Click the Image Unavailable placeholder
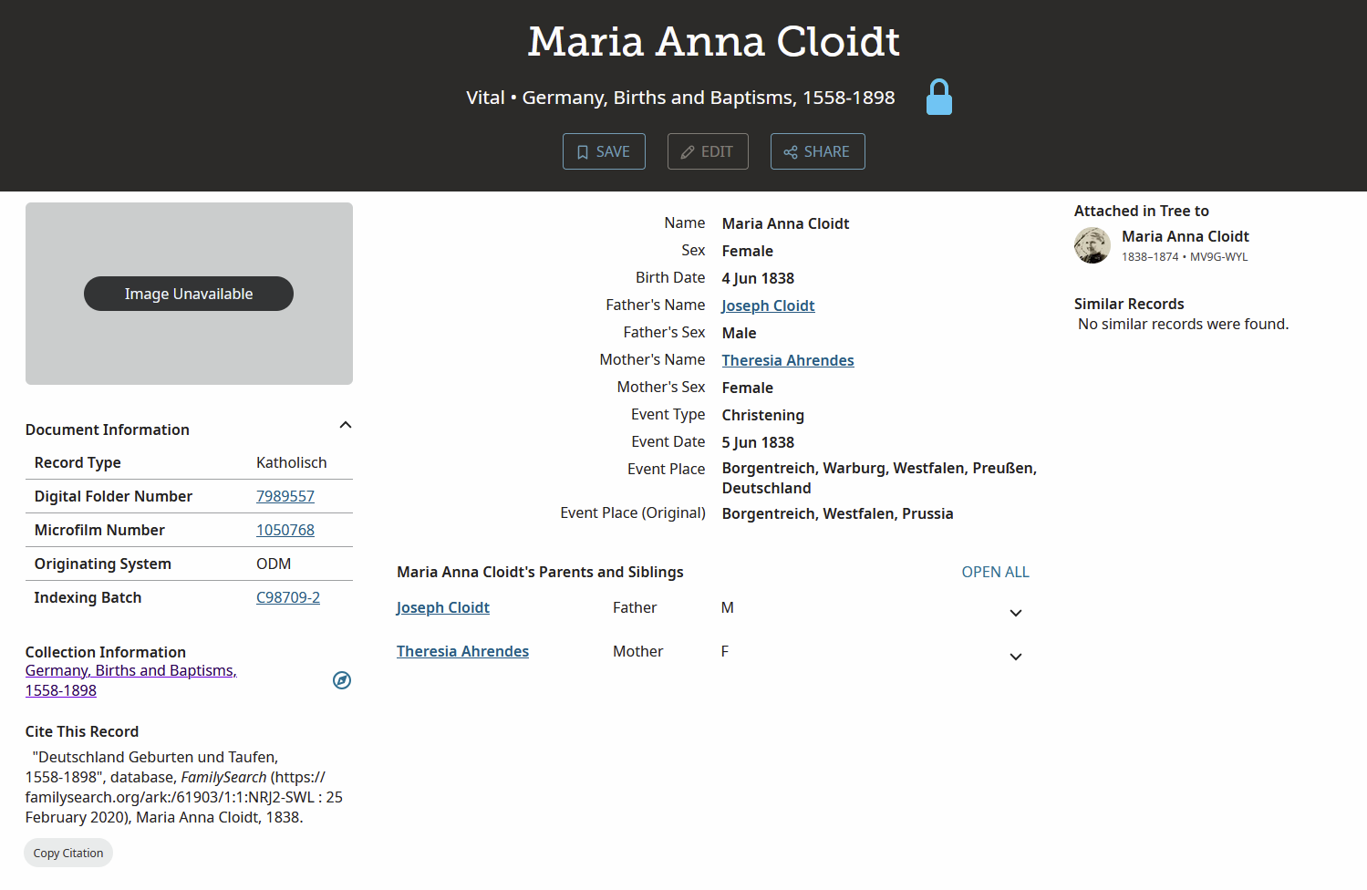Viewport: 1367px width, 890px height. pyautogui.click(x=189, y=294)
